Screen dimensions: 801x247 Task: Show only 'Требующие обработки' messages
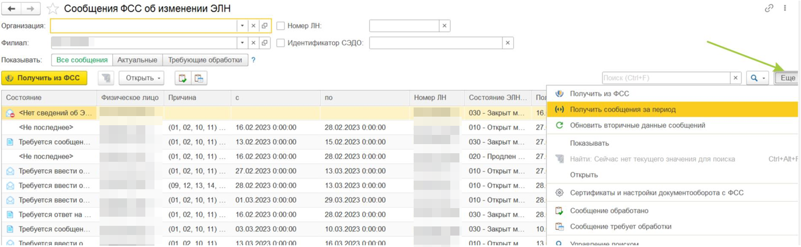point(205,60)
